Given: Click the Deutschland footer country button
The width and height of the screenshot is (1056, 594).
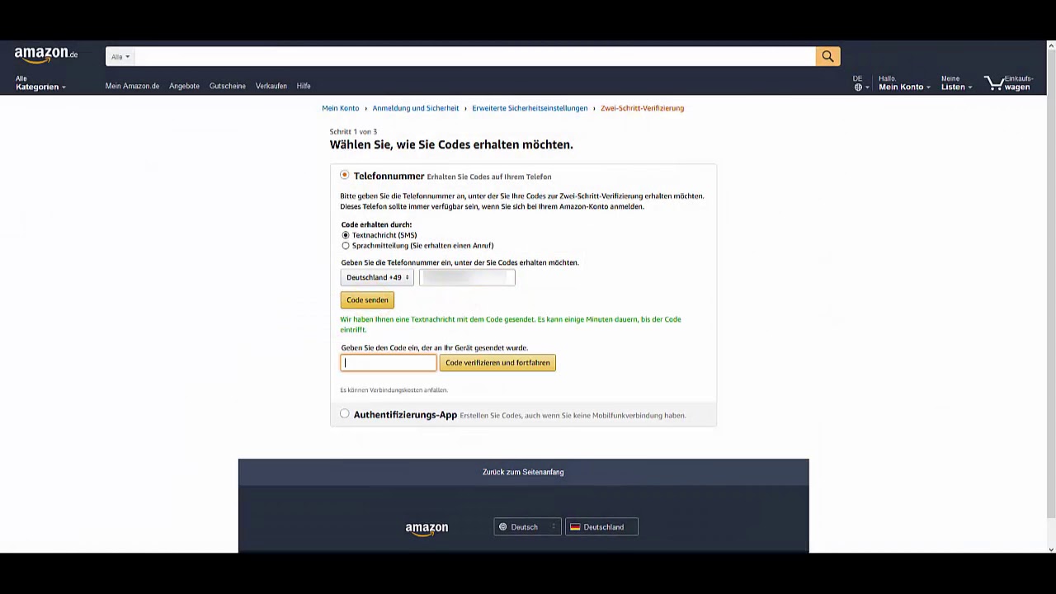Looking at the screenshot, I should pos(601,527).
